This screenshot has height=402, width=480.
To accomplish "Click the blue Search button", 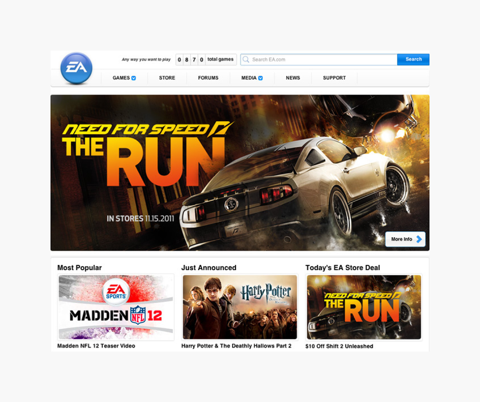I will click(413, 60).
